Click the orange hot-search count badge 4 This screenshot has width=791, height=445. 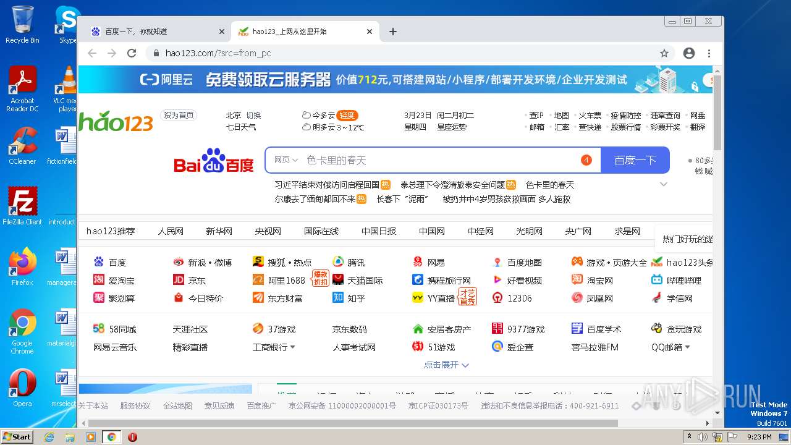pyautogui.click(x=586, y=160)
